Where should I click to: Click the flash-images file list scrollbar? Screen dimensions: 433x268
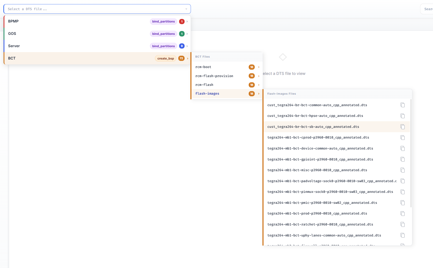point(411,153)
